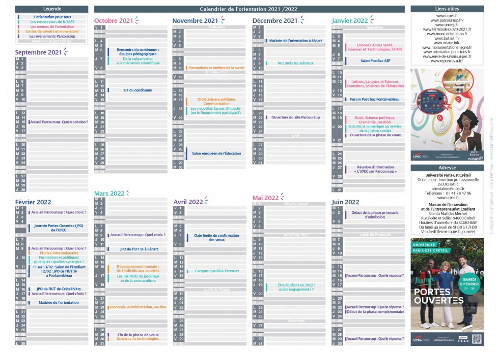Toggle 'Envies de savoirs et immersions' legend entry
This screenshot has width=499, height=352.
click(x=52, y=31)
